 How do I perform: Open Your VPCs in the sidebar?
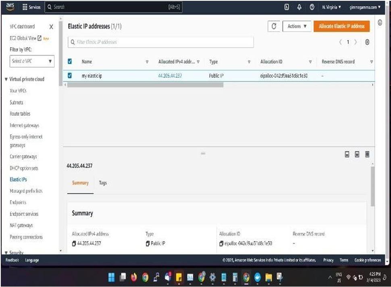click(x=18, y=91)
